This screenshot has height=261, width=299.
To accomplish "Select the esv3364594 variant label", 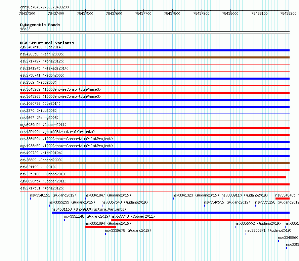I will (x=67, y=139).
